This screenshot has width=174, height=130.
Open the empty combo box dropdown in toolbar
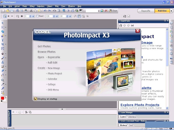tap(99, 11)
